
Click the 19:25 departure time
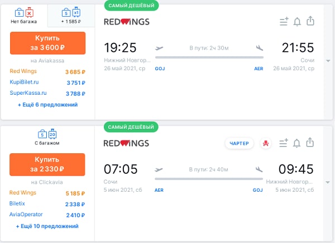pos(120,47)
